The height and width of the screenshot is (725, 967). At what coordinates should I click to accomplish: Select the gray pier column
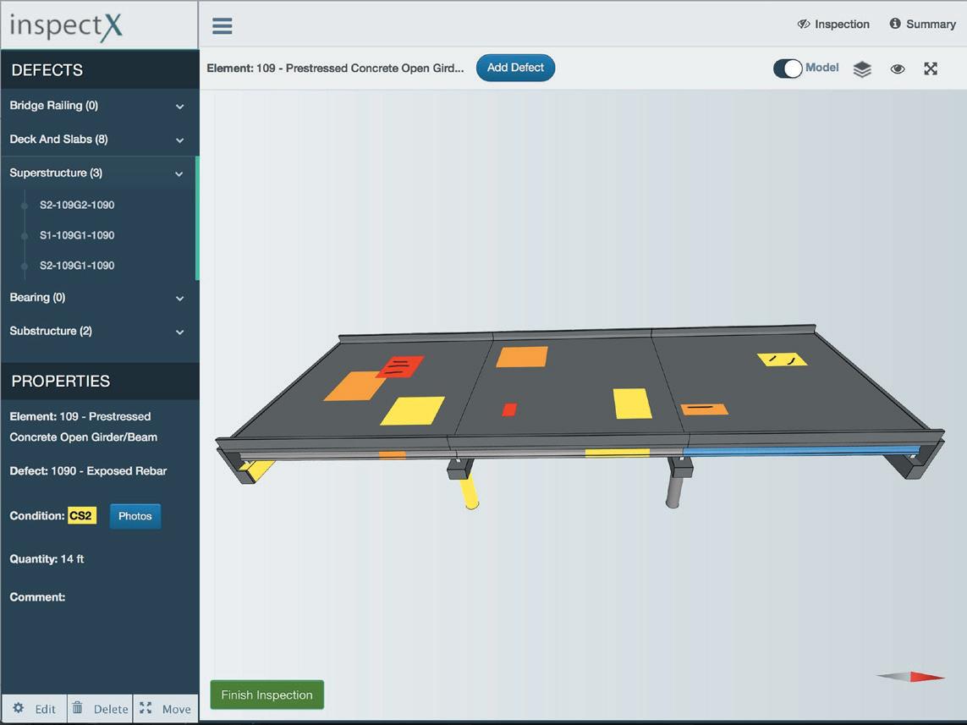[x=673, y=492]
